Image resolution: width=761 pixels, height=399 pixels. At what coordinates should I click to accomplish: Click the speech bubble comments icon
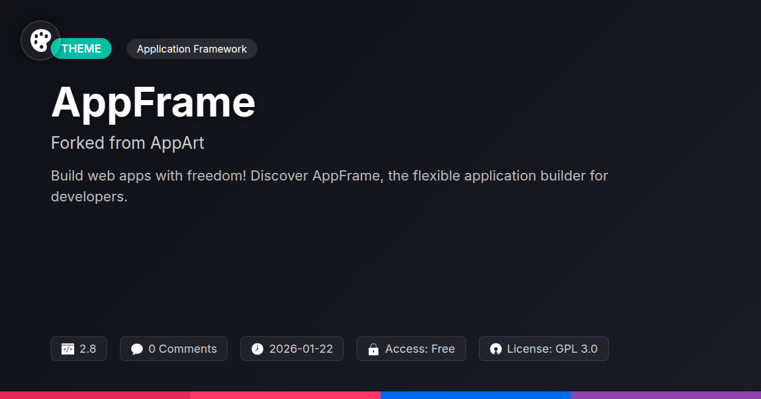pos(137,349)
